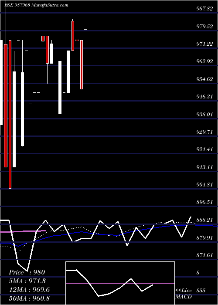218x305 pixels.
Task: Click the 896.51 price axis label
Action: pos(204,202)
